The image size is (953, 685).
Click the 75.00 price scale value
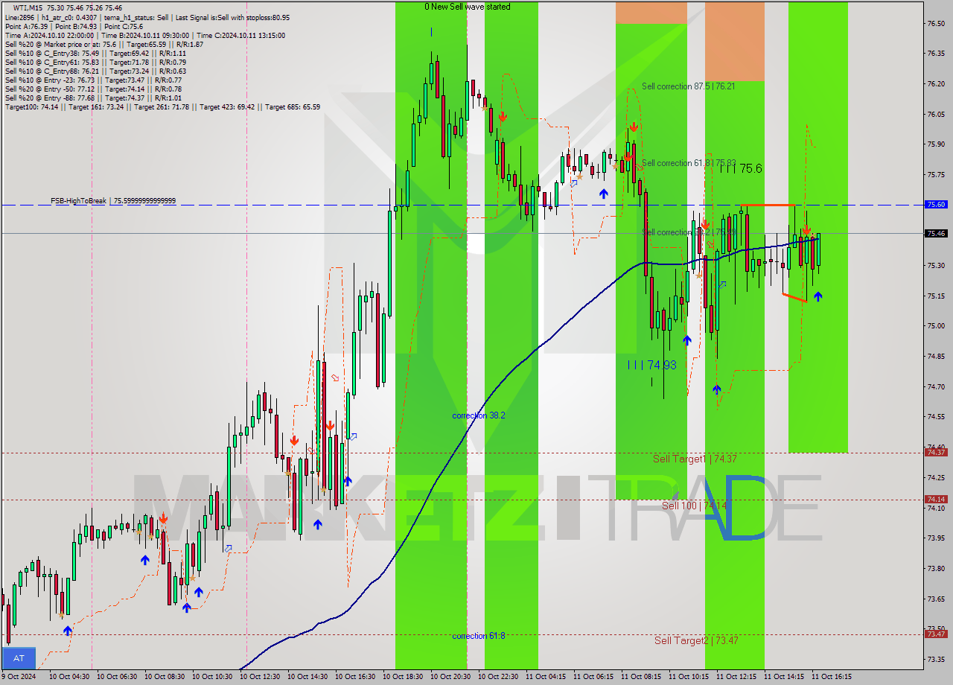click(937, 326)
